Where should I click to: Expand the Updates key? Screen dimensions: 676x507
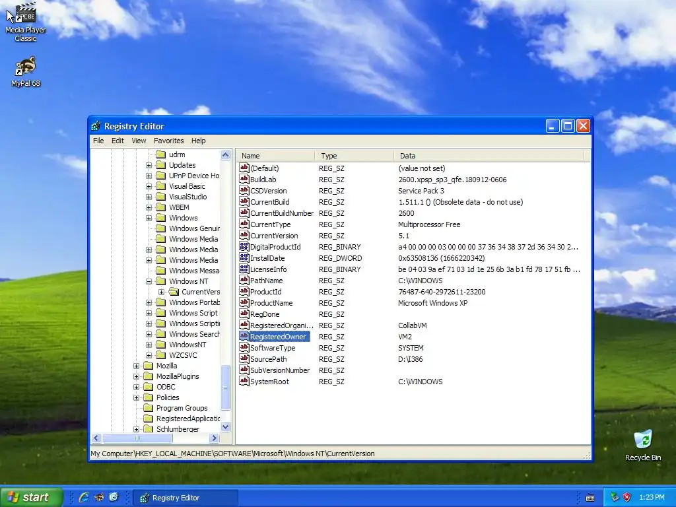(x=149, y=165)
